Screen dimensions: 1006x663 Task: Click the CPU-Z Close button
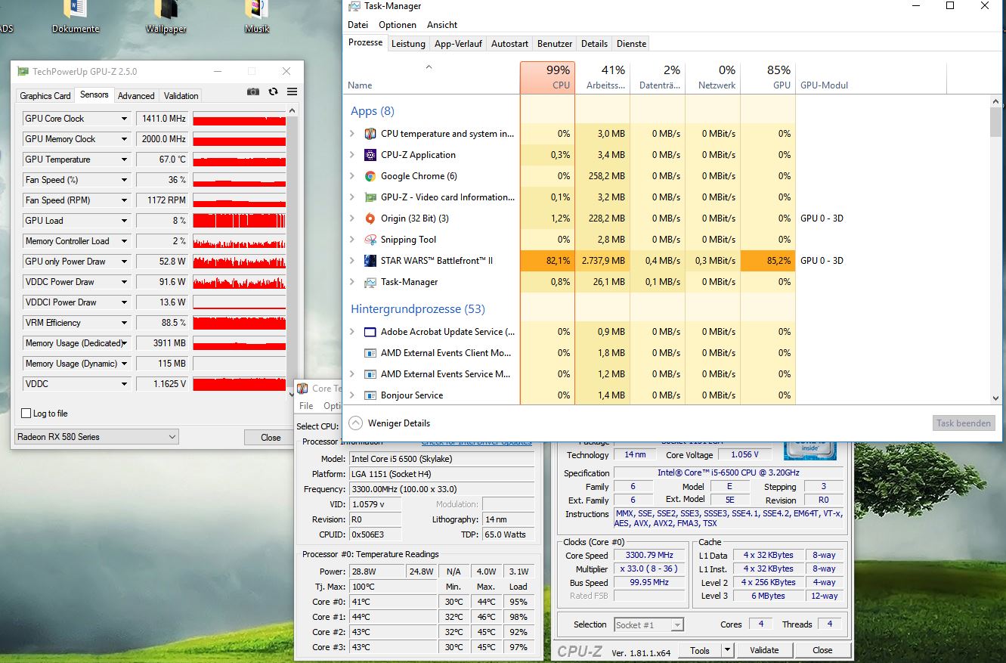tap(822, 650)
